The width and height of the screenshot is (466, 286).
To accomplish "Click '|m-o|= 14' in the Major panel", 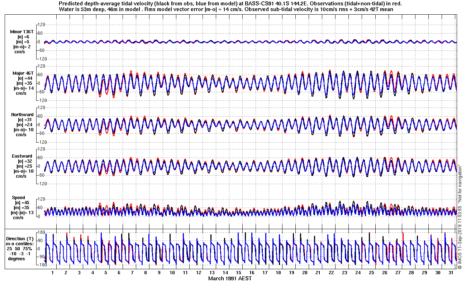I will tap(24, 88).
